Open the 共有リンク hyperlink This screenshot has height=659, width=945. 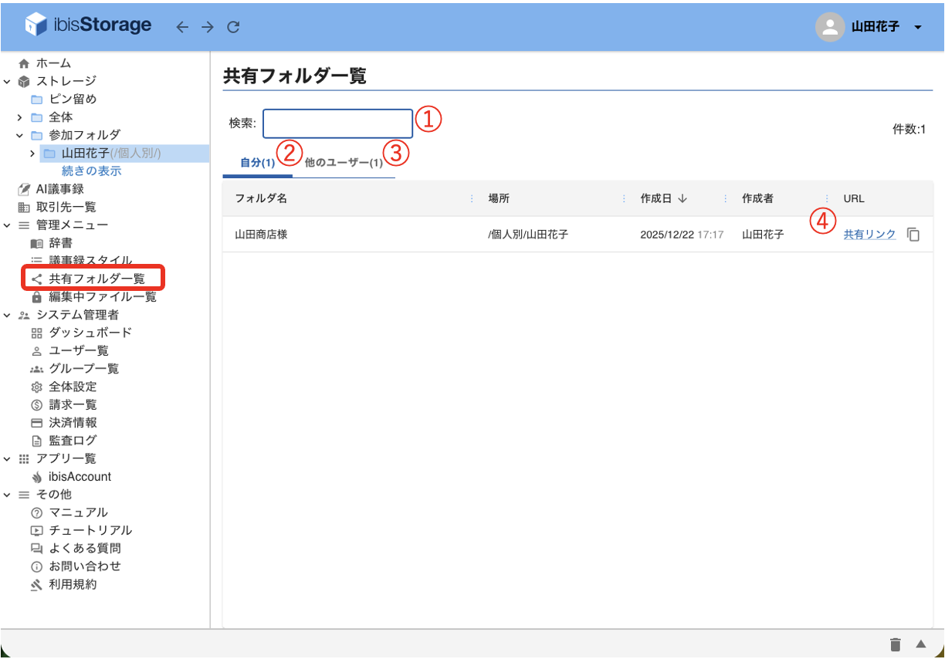coord(869,234)
